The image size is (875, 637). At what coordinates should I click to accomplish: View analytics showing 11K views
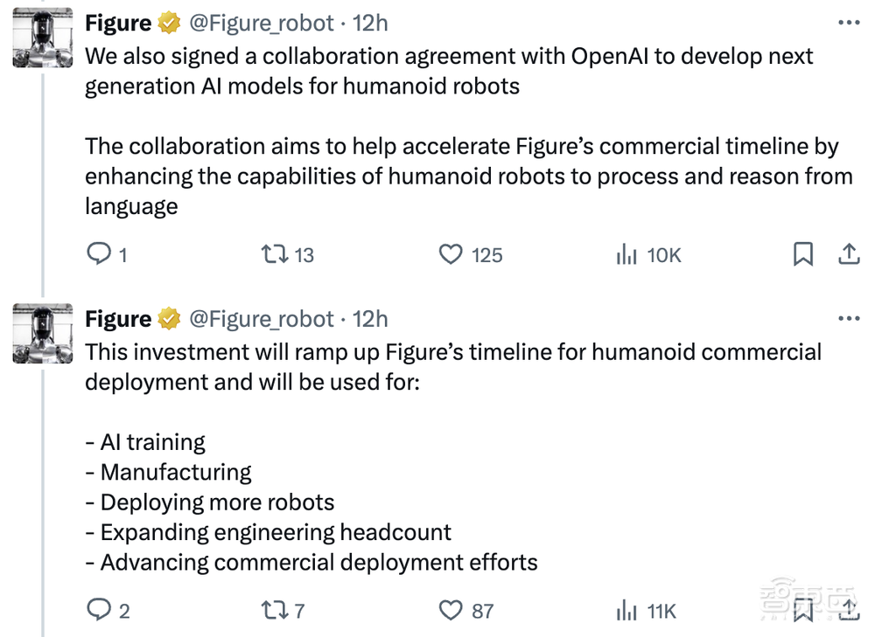coord(625,611)
